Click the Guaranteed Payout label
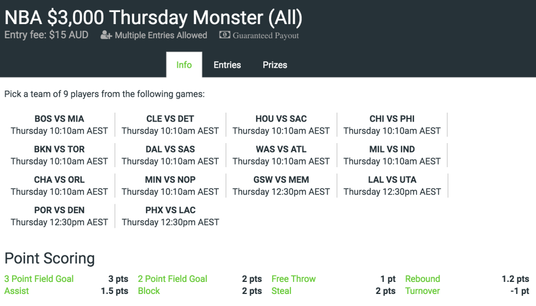The width and height of the screenshot is (536, 306). pos(265,35)
